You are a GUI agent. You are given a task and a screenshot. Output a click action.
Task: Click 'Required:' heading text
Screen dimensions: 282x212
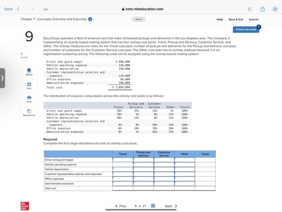pyautogui.click(x=50, y=139)
